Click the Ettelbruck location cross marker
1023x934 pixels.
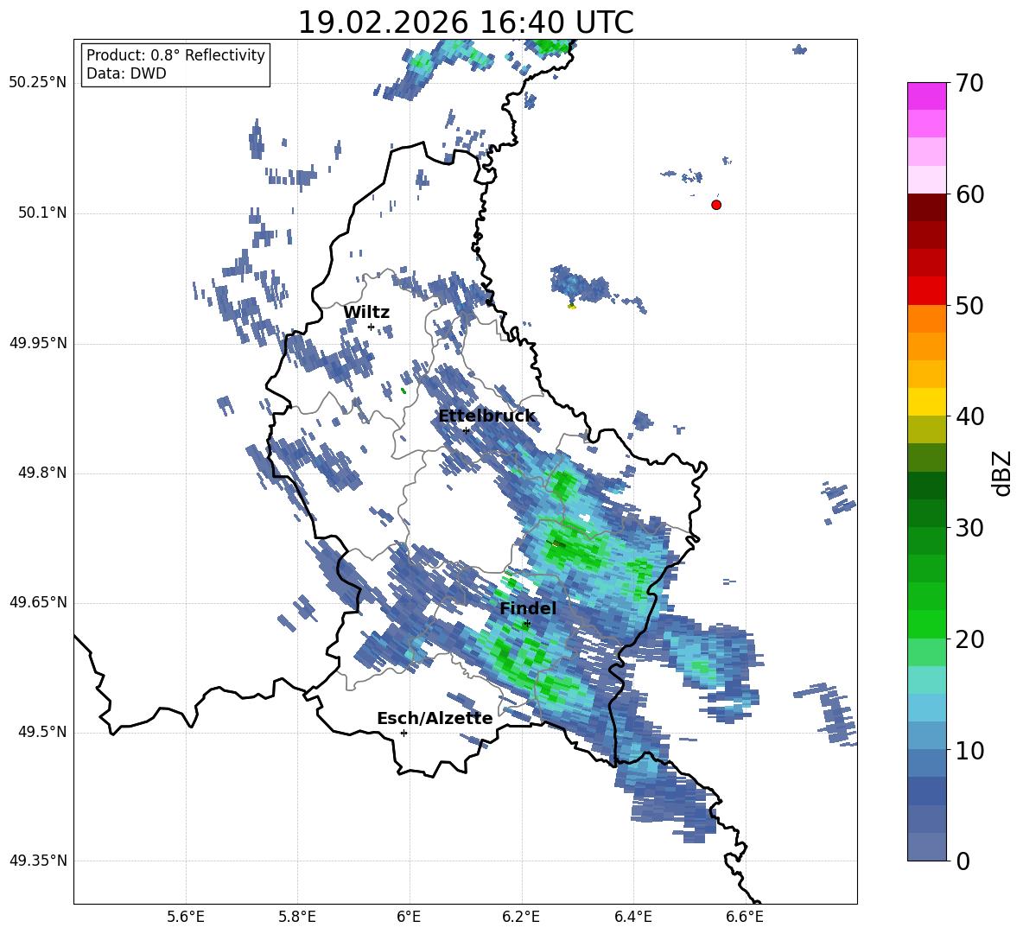pyautogui.click(x=466, y=430)
